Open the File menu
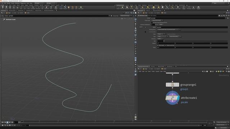Viewport: 230px width, 129px height. (x=3, y=3)
